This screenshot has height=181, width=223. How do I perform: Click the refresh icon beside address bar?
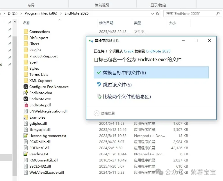[158, 13]
